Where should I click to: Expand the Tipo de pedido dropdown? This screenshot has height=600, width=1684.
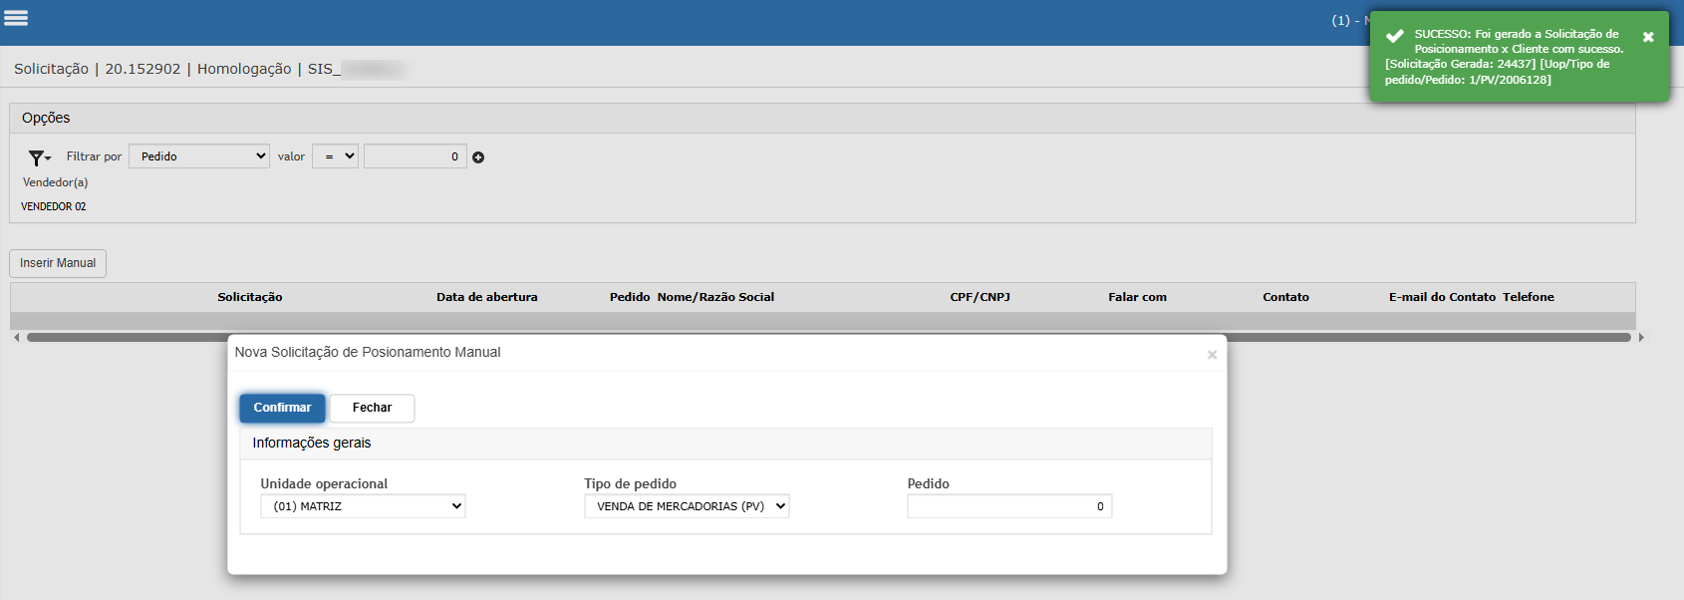(x=687, y=506)
